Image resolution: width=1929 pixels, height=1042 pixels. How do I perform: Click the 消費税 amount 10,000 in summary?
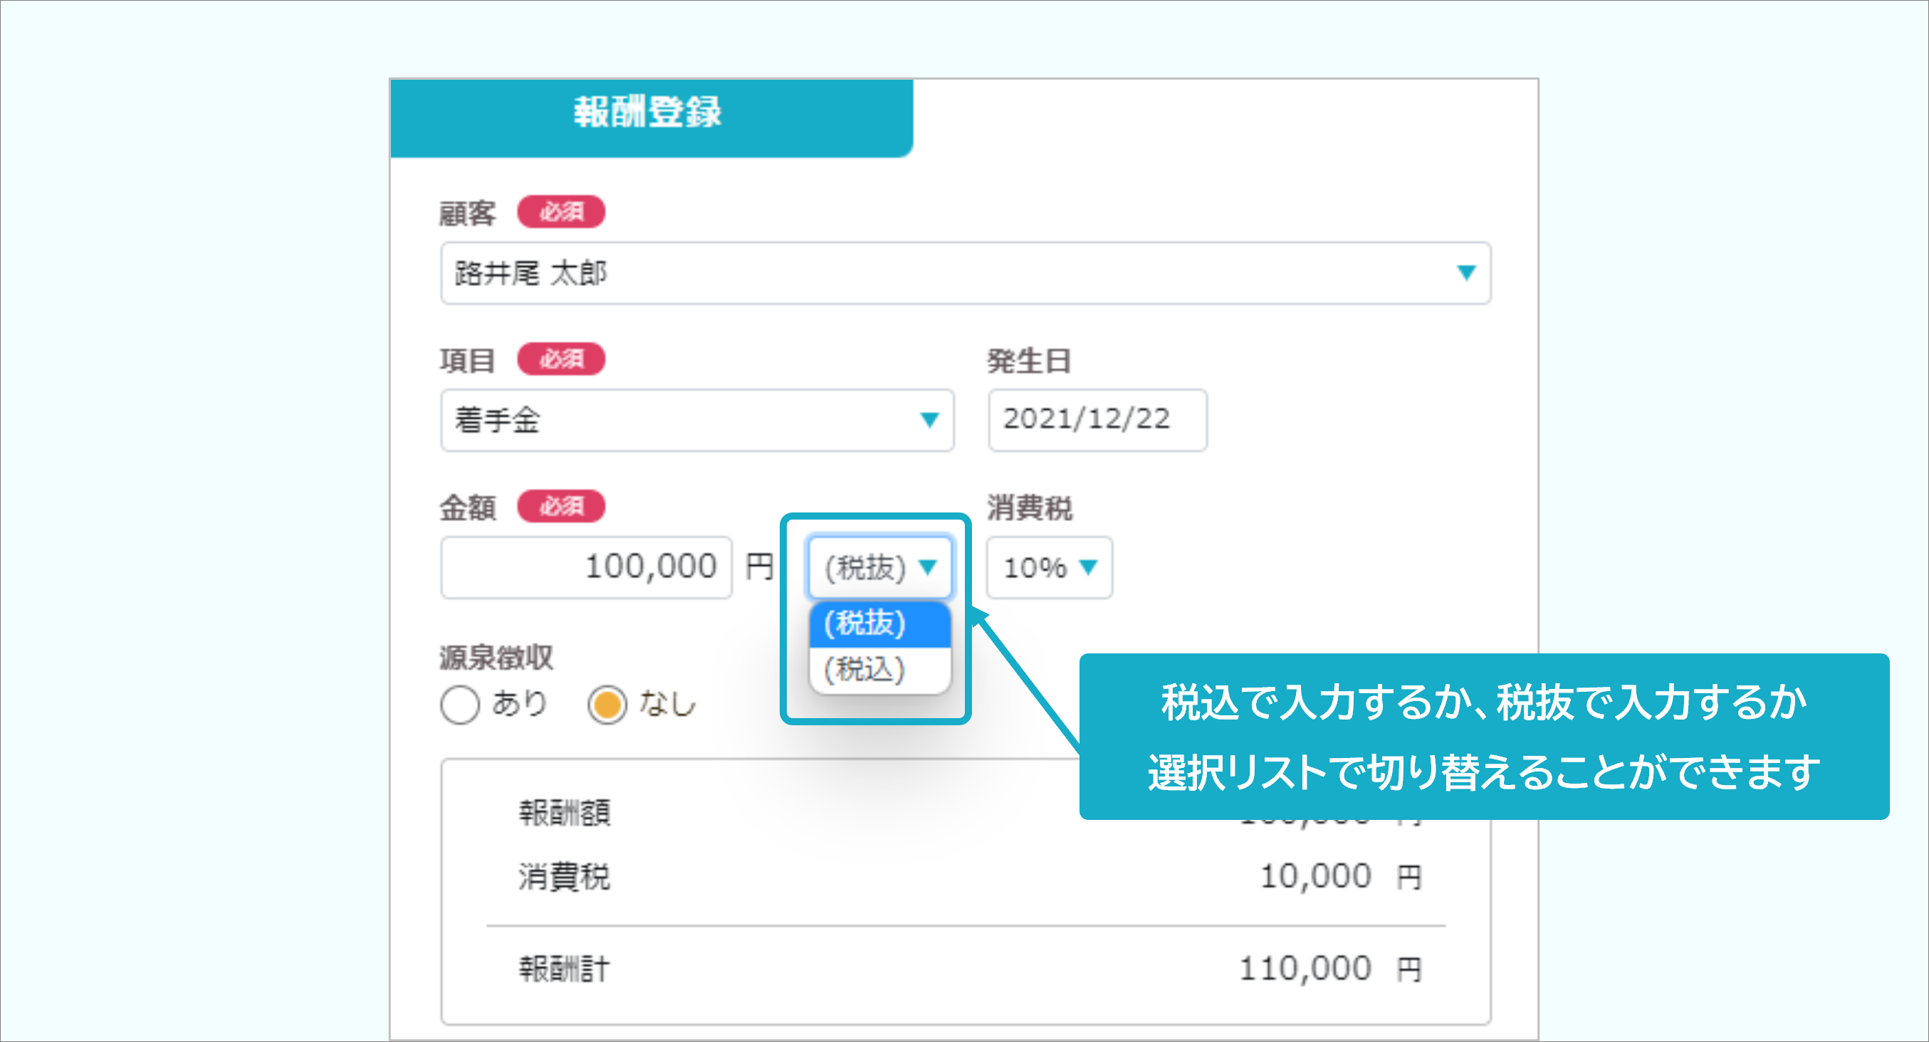tap(1315, 877)
